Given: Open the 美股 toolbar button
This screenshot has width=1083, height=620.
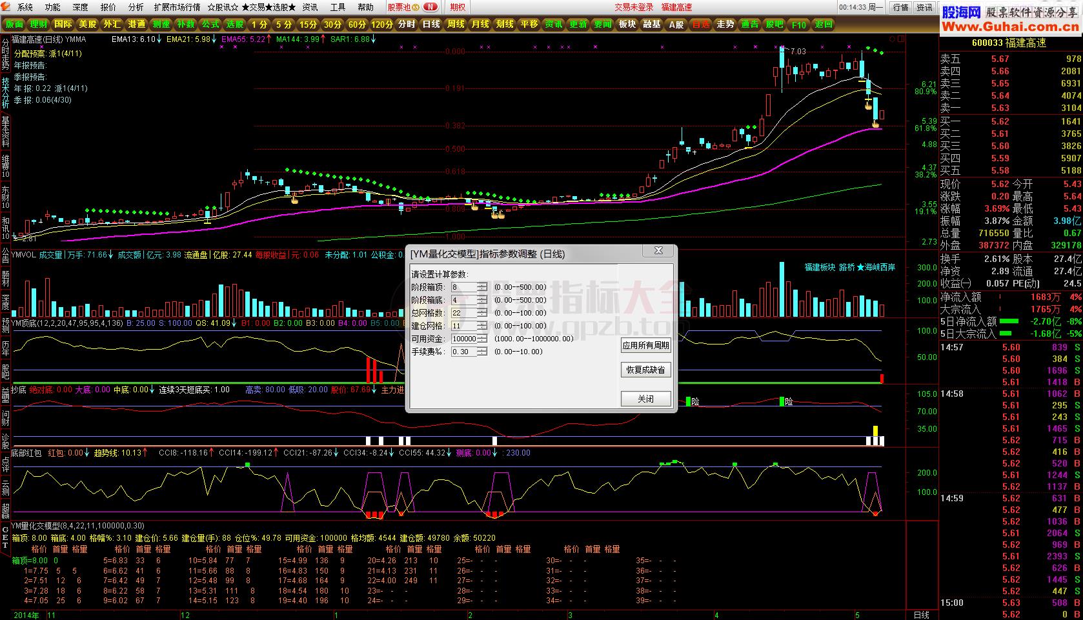Looking at the screenshot, I should coord(88,25).
